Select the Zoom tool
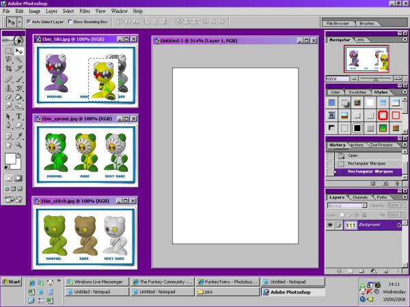This screenshot has height=307, width=410. (x=18, y=145)
